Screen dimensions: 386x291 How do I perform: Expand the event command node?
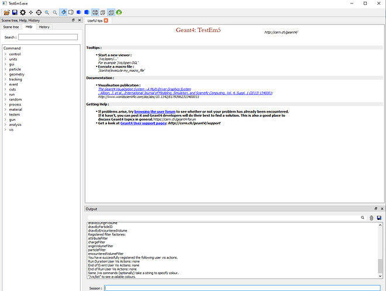tap(5, 84)
